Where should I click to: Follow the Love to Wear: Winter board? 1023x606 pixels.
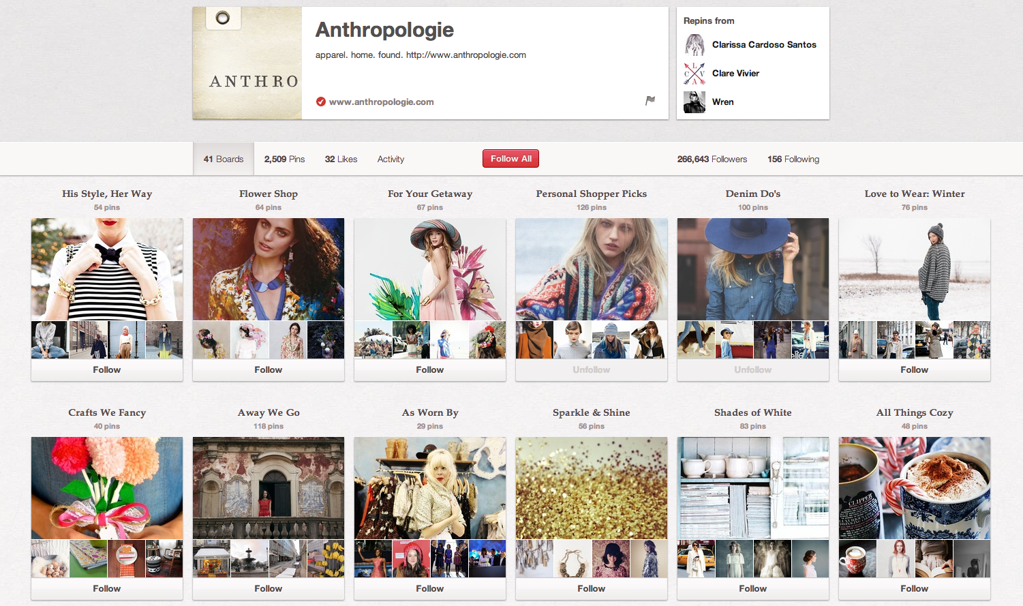[915, 369]
